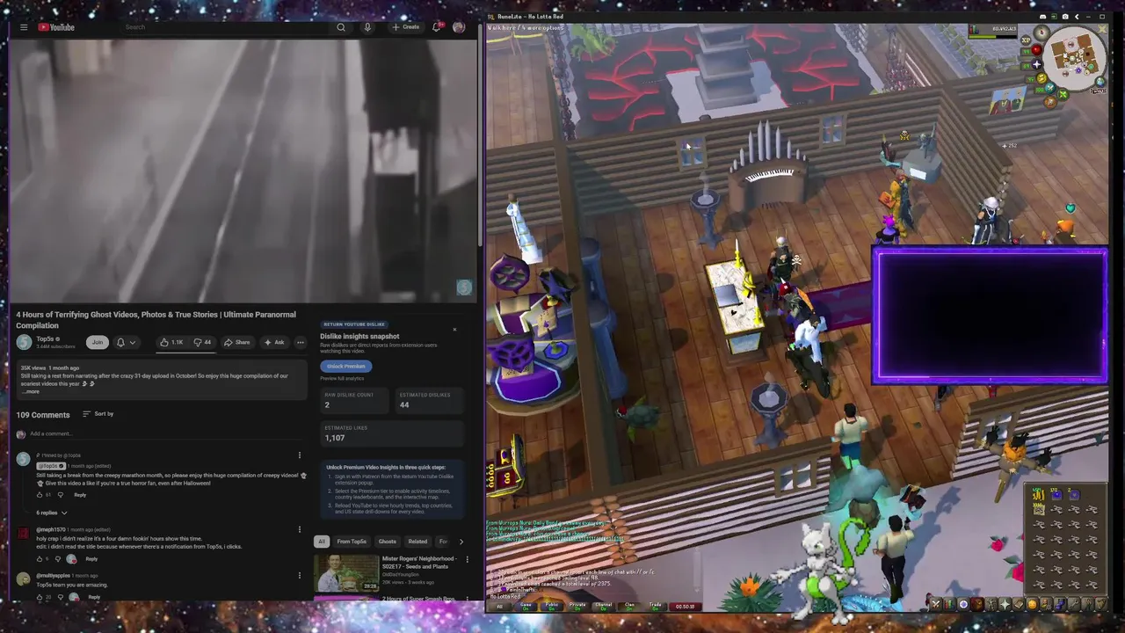This screenshot has width=1125, height=633.
Task: Dislike the pinned Top5s comment
Action: pos(60,495)
